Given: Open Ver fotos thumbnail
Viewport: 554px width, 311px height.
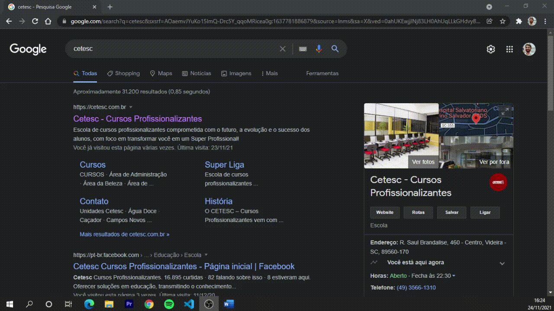Looking at the screenshot, I should click(x=401, y=136).
